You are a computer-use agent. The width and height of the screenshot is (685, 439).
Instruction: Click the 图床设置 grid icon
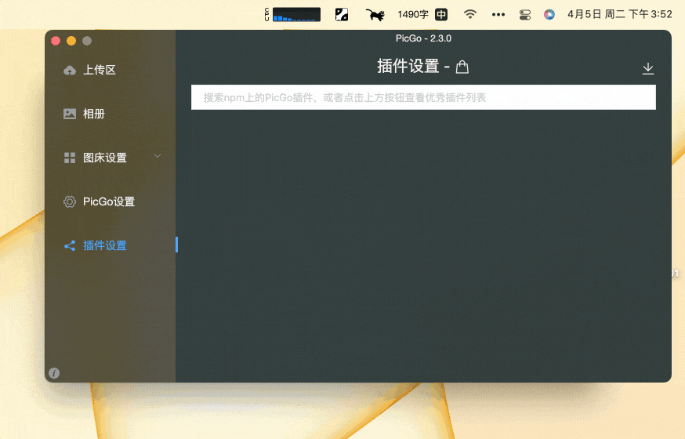coord(70,158)
